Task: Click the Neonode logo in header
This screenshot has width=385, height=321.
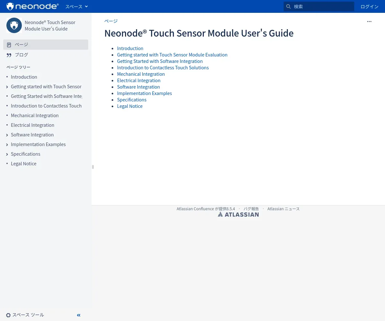Action: 32,6
